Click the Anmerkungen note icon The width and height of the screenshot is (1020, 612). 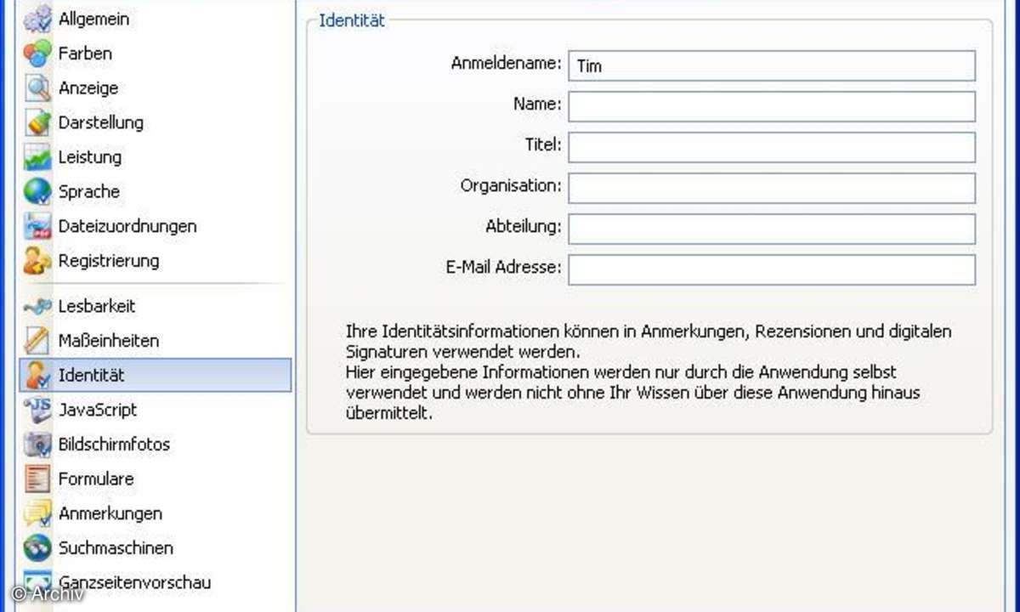pyautogui.click(x=37, y=513)
